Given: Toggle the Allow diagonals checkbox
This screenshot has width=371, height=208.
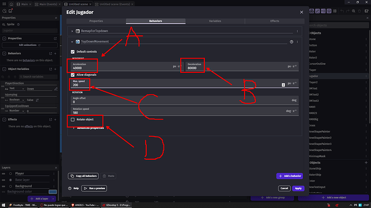Looking at the screenshot, I should [x=73, y=75].
